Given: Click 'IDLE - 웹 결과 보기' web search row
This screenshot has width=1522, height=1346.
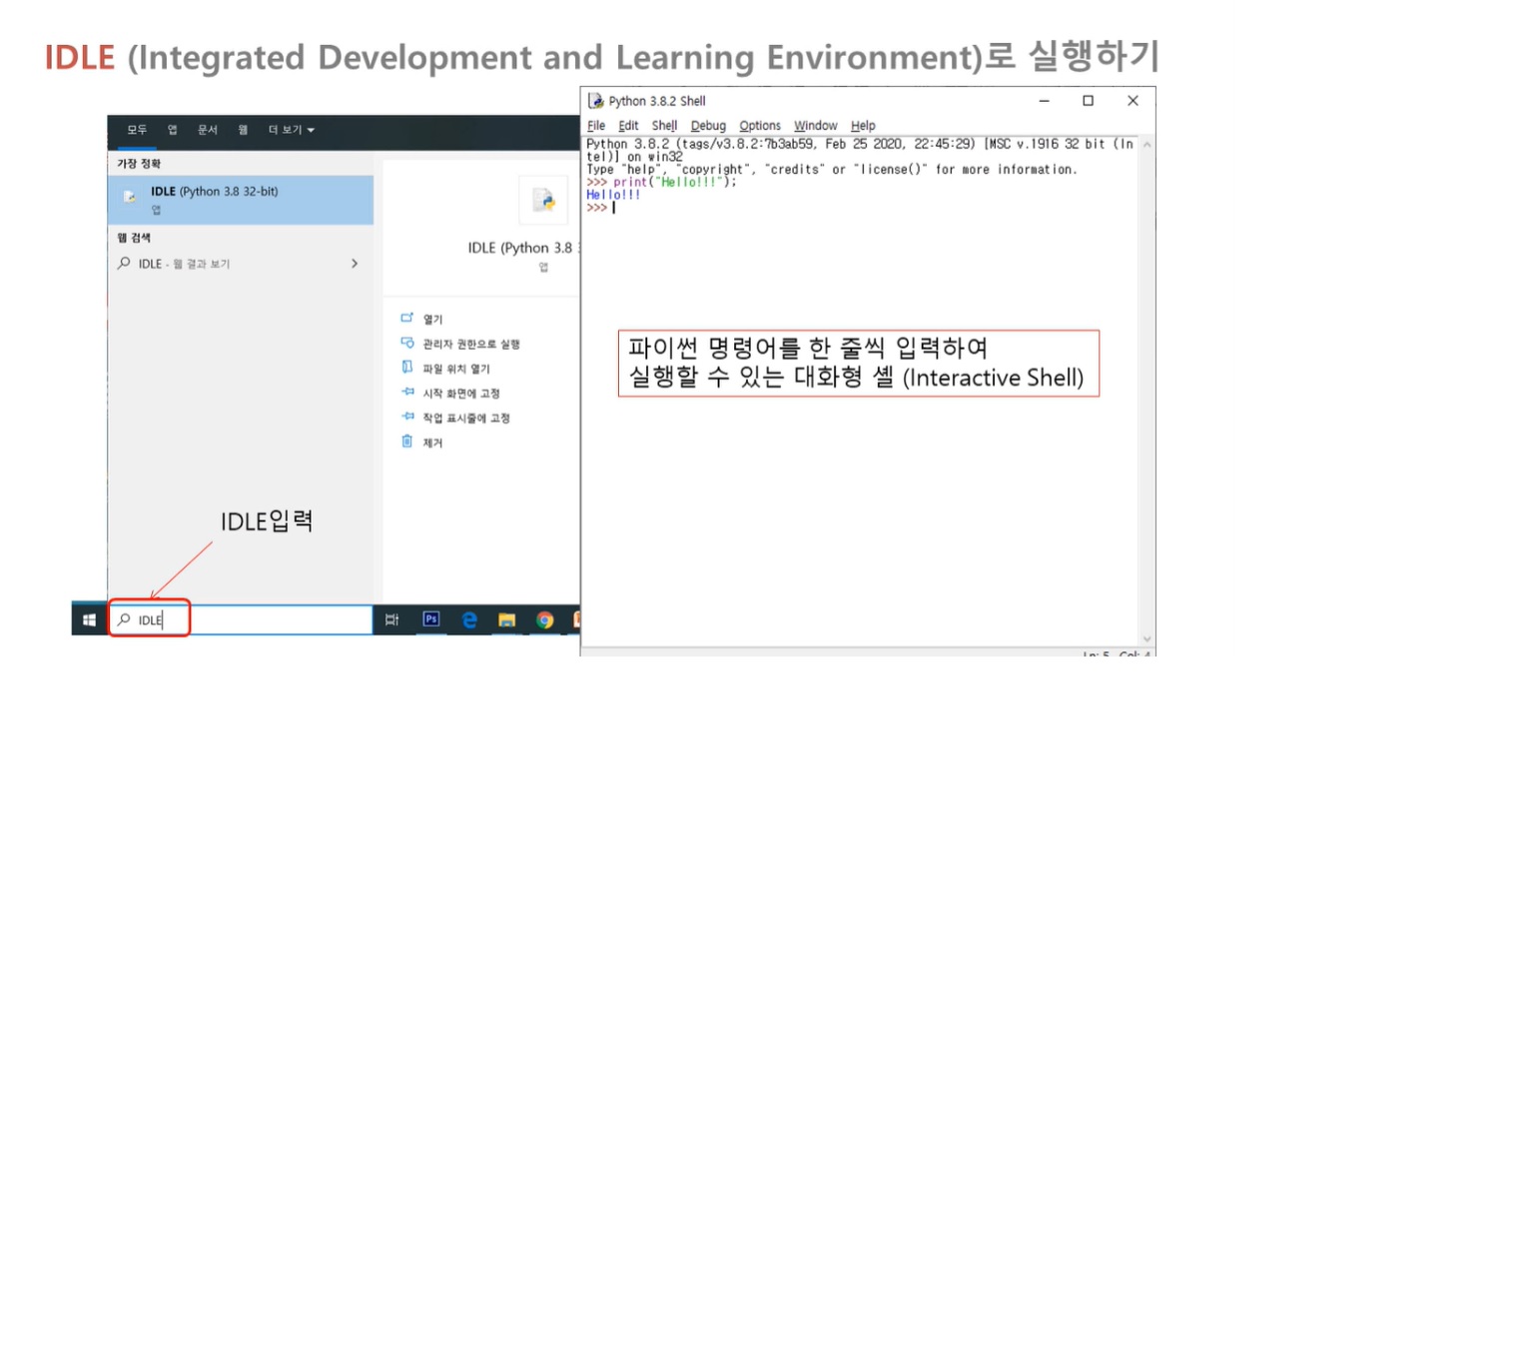Looking at the screenshot, I should point(241,264).
